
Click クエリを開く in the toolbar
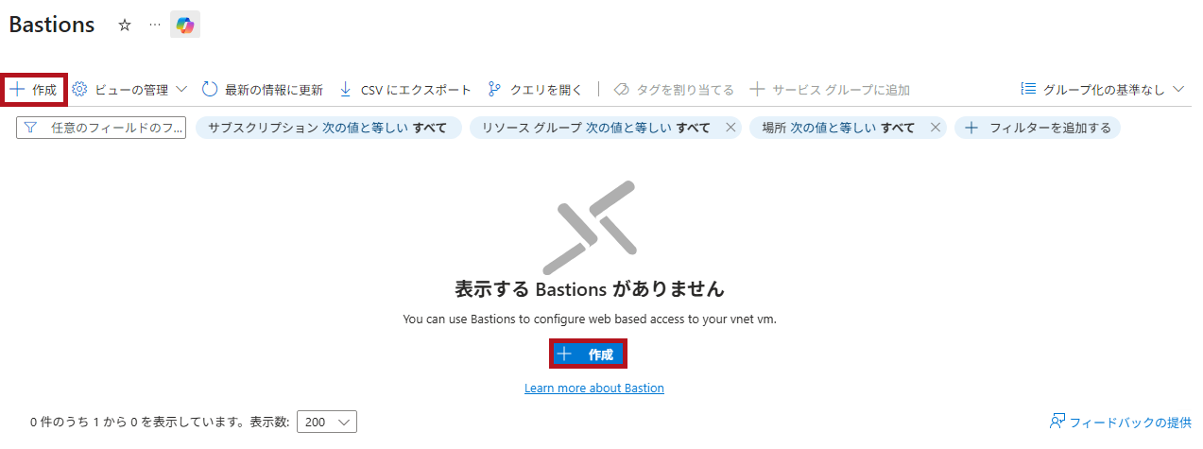click(x=535, y=90)
